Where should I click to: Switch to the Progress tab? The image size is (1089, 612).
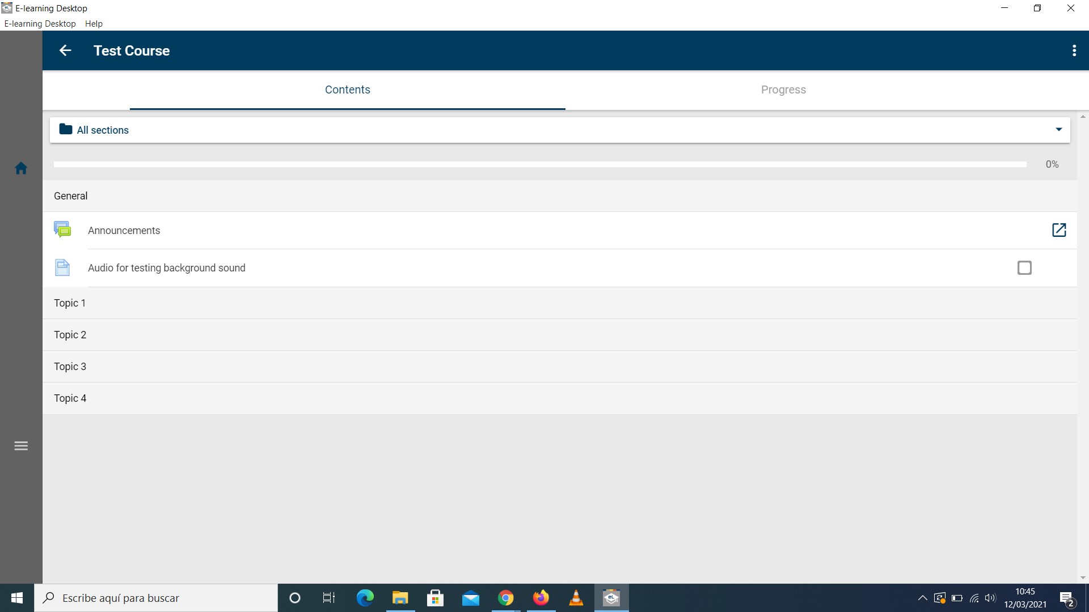[783, 90]
